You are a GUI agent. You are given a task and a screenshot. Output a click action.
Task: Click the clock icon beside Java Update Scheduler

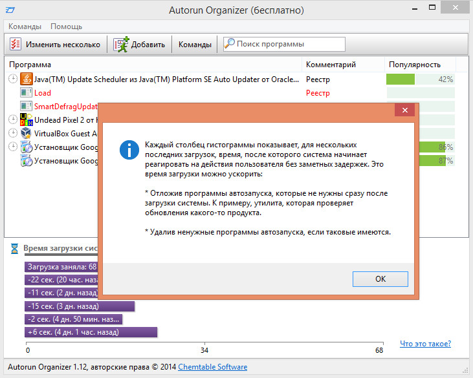pos(13,79)
